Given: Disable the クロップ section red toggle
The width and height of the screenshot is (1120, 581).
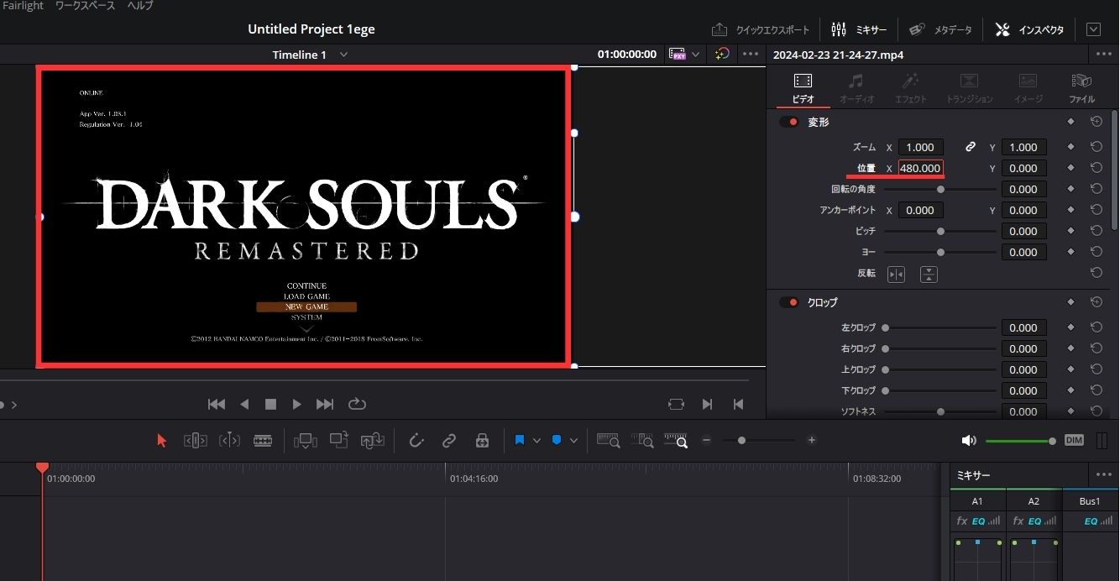Looking at the screenshot, I should pos(788,301).
